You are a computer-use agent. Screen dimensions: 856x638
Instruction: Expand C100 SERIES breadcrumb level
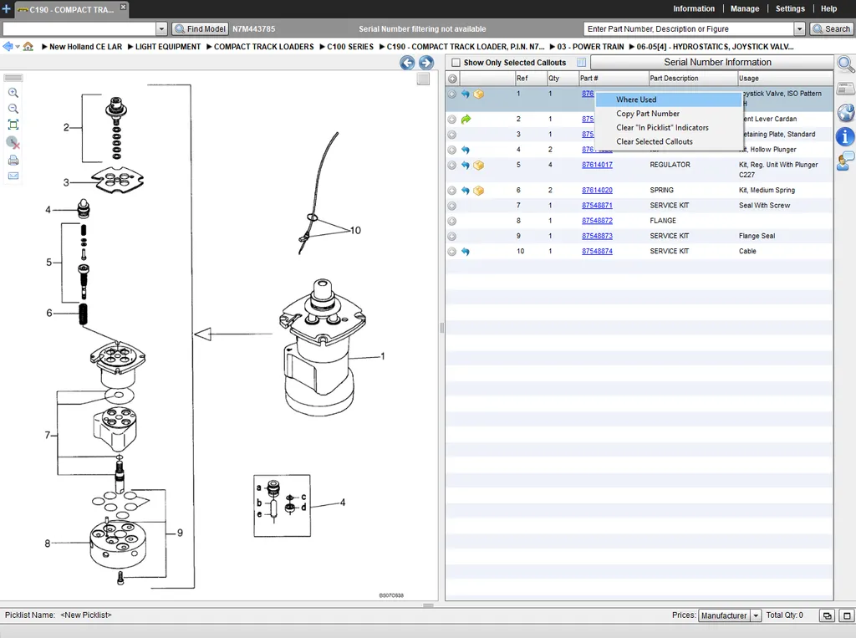click(x=323, y=47)
